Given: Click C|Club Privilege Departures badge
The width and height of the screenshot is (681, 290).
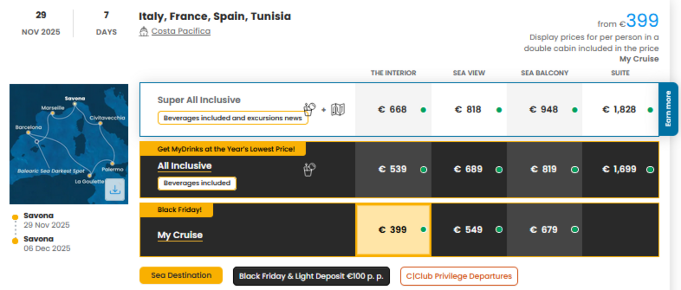Looking at the screenshot, I should pos(459,276).
